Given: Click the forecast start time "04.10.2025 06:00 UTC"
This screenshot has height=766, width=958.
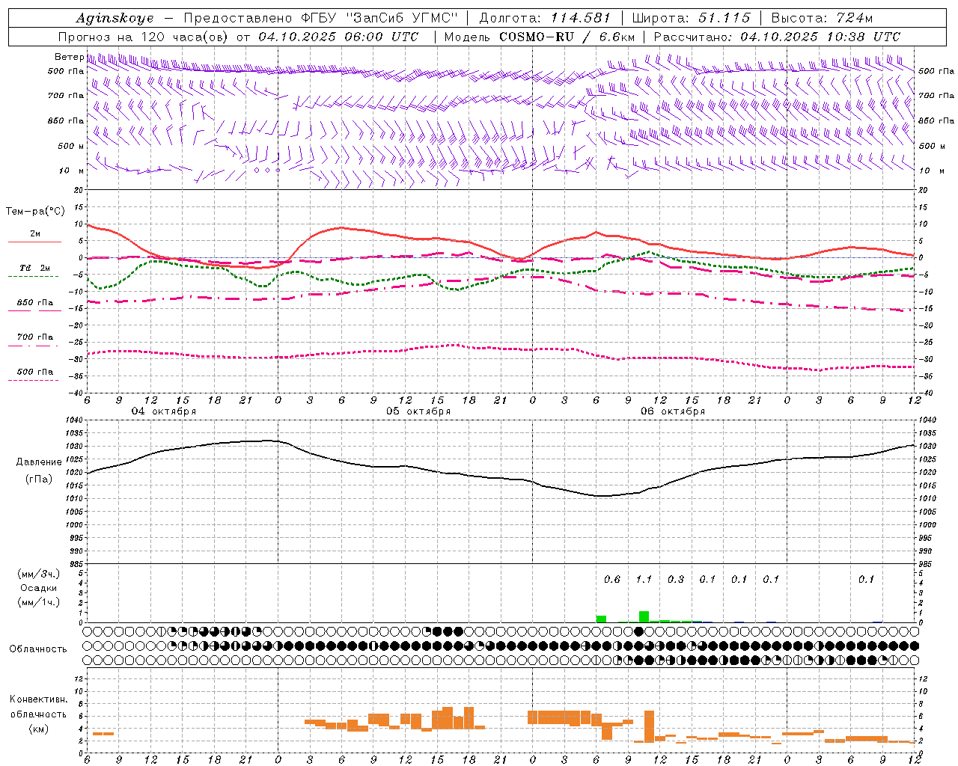Looking at the screenshot, I should coord(338,37).
